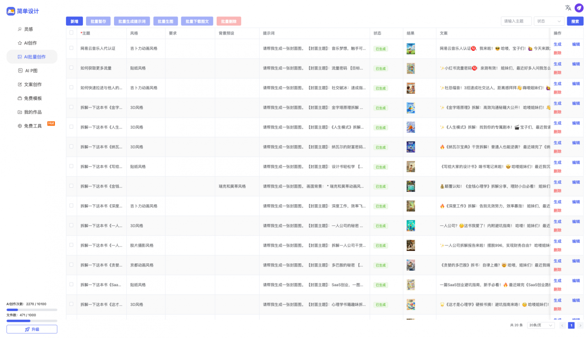
Task: Check the row for 网易云音乐人代认证
Action: pyautogui.click(x=71, y=48)
